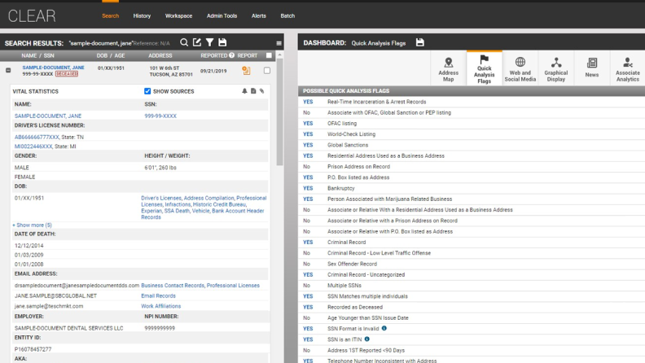Click the orange report icon for Jane Sample-Document

(246, 71)
